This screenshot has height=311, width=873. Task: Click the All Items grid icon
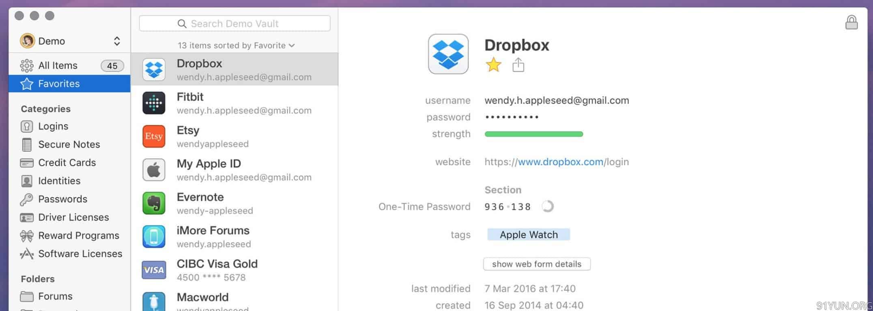[x=26, y=66]
